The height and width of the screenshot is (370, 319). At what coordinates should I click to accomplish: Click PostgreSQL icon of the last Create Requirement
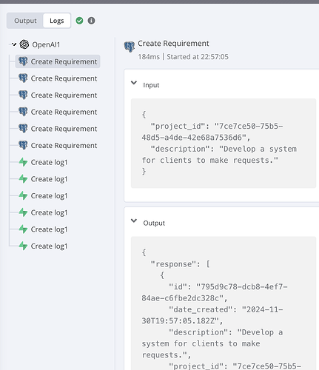(x=23, y=145)
